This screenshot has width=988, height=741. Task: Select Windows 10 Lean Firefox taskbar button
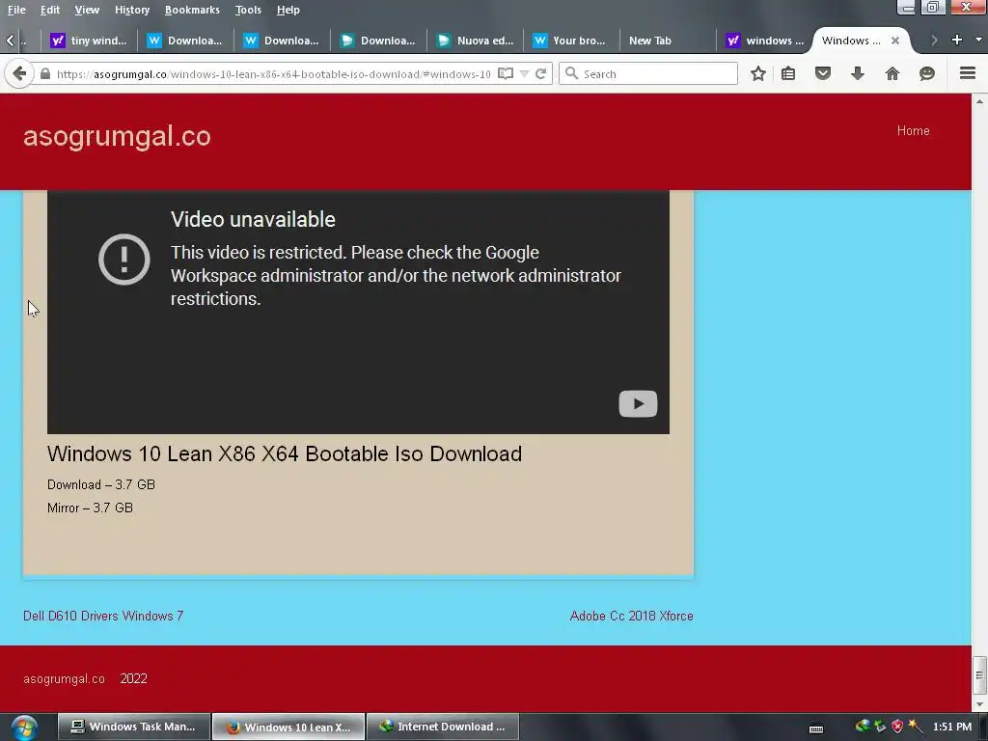pos(288,727)
